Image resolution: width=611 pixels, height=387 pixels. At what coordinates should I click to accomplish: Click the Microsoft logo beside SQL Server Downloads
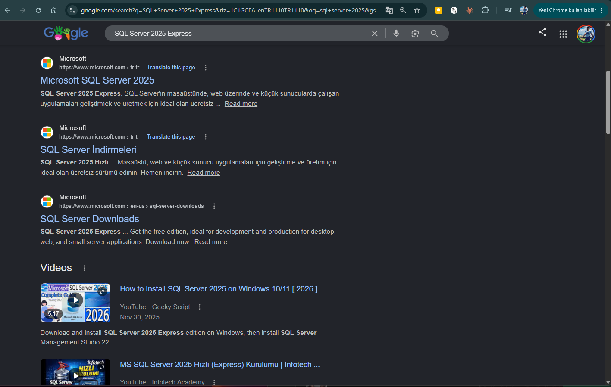[47, 201]
